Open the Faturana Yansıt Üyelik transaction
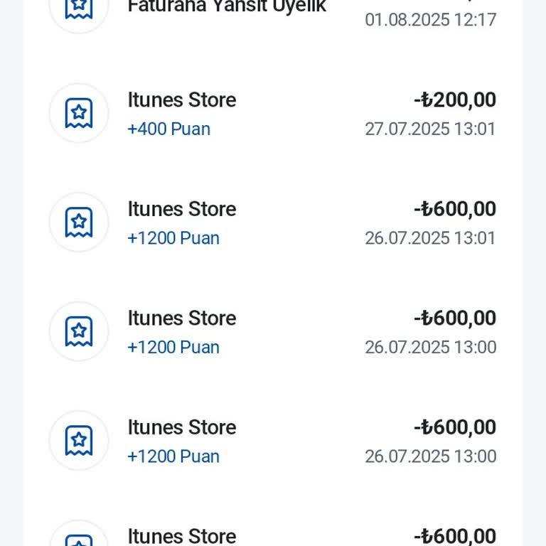The width and height of the screenshot is (546, 546). [x=227, y=6]
